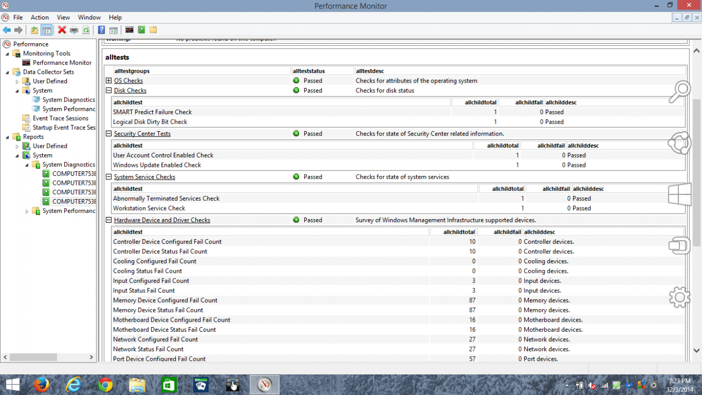Open the View menu
This screenshot has height=395, width=702.
coord(63,17)
